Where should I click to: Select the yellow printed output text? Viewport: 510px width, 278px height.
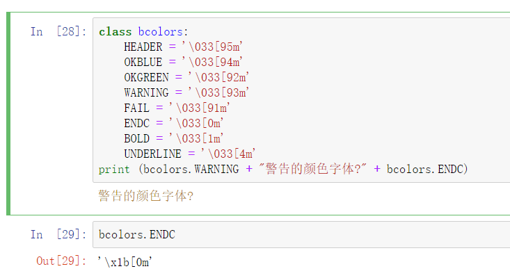pos(146,196)
